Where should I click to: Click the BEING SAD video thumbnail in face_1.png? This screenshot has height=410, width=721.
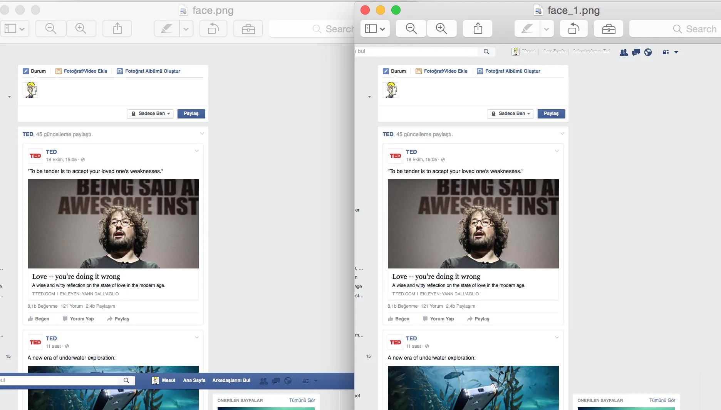[473, 224]
